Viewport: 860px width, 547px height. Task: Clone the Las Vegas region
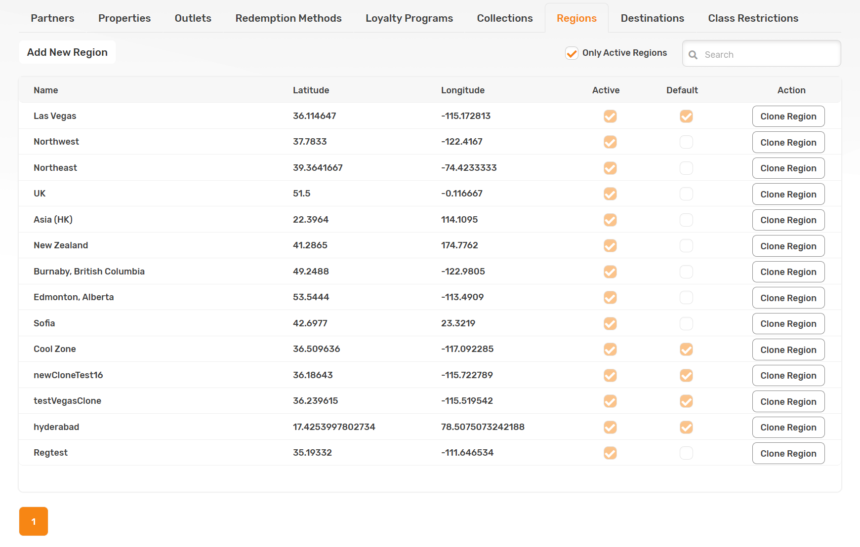click(x=788, y=117)
